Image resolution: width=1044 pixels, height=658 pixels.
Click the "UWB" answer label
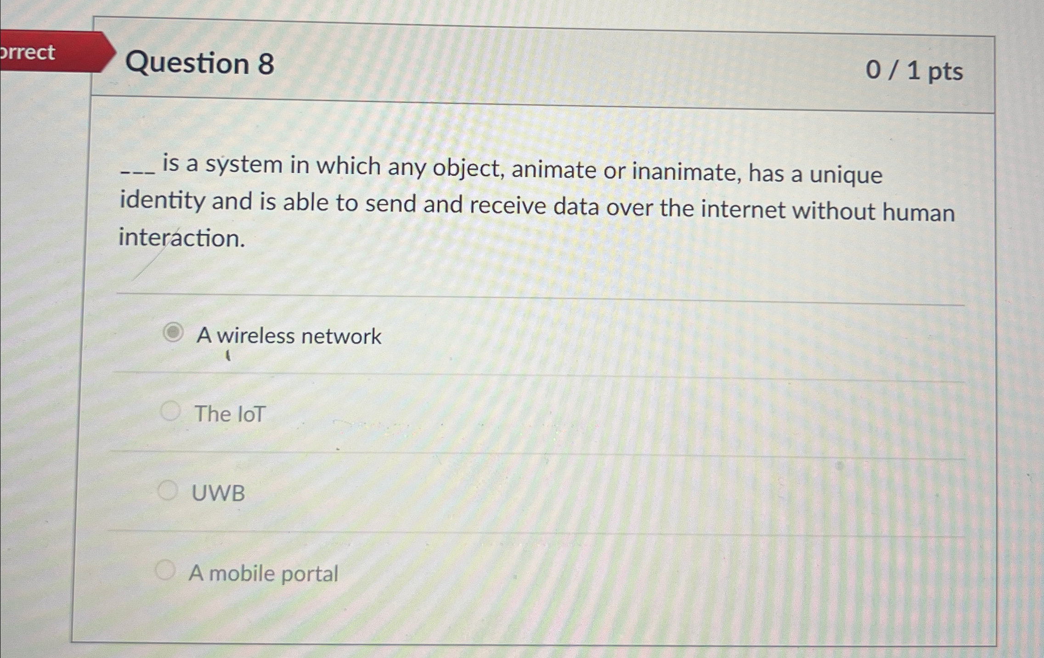218,492
